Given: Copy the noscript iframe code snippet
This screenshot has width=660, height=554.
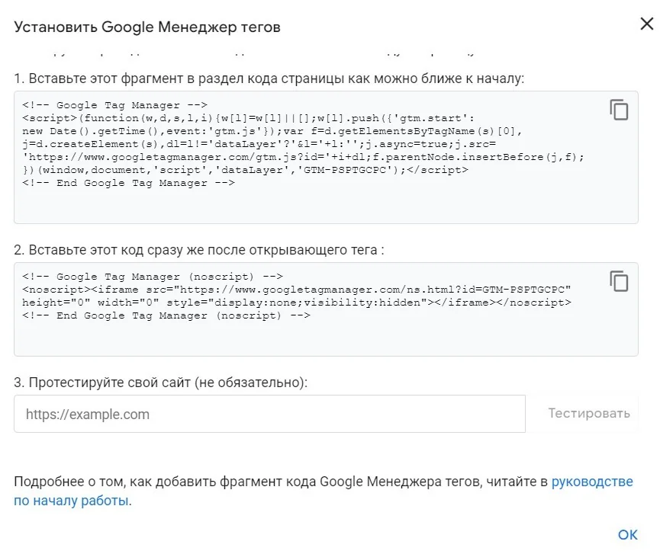Looking at the screenshot, I should click(619, 281).
